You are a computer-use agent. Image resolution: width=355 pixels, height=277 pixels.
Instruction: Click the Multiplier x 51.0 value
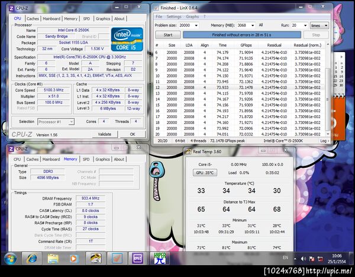(54, 96)
